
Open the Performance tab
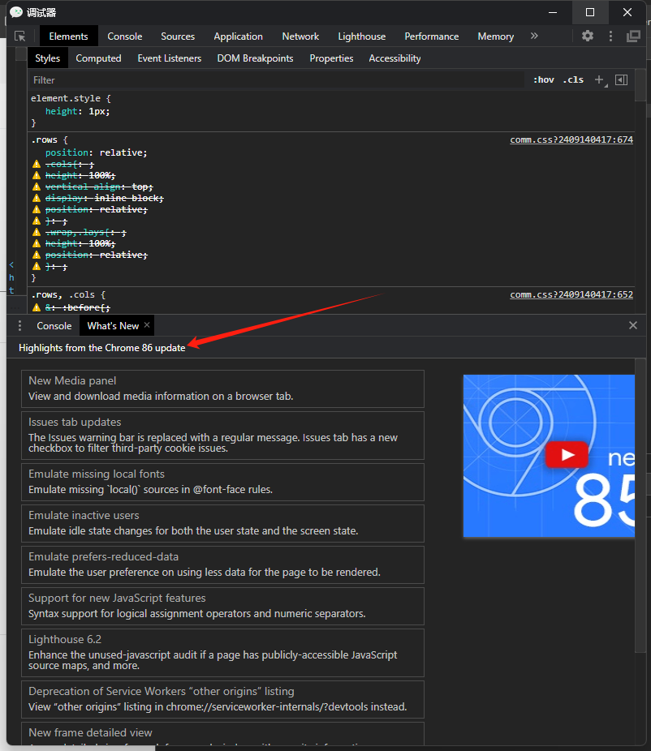(x=432, y=36)
